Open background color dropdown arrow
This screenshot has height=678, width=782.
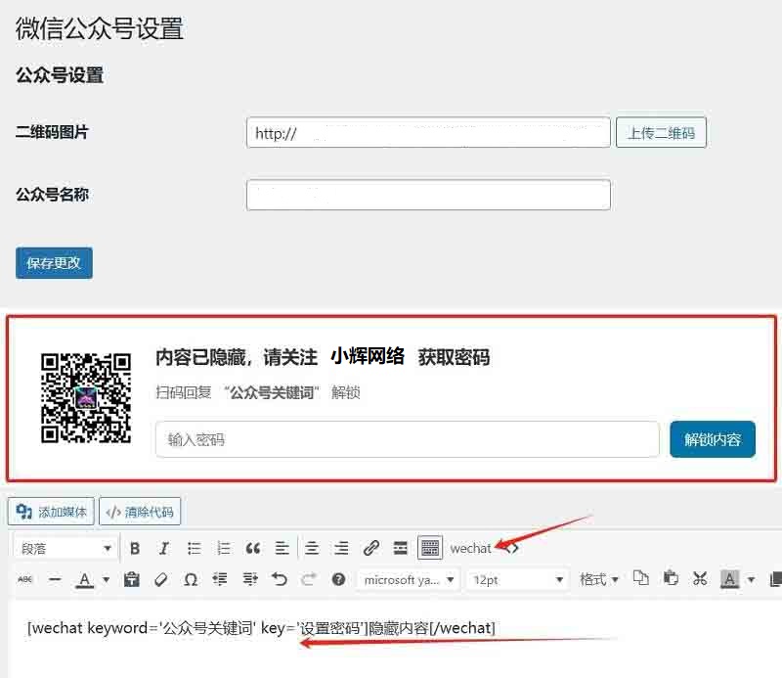(751, 579)
